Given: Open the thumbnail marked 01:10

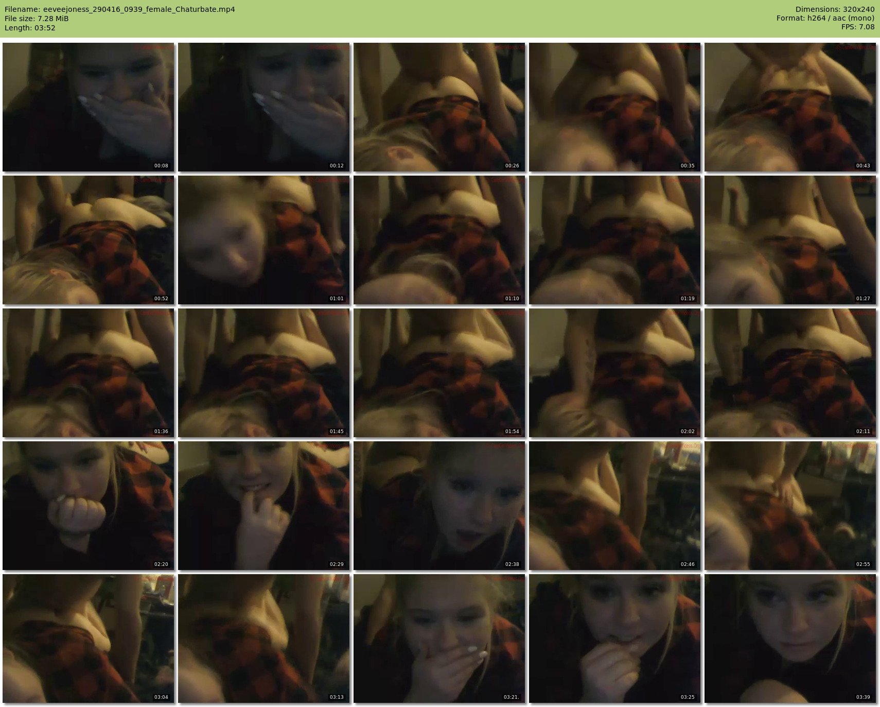Looking at the screenshot, I should coord(439,240).
